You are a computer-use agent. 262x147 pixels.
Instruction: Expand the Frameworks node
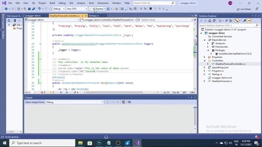tap(208, 47)
